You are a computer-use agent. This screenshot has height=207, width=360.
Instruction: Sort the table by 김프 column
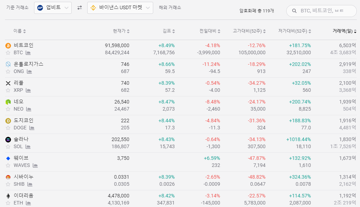tap(168, 31)
